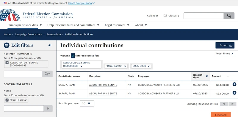Image resolution: width=238 pixels, height=117 pixels.
Task: Uncheck the "Rami Sarafa" contributor checkbox
Action: pos(7,100)
